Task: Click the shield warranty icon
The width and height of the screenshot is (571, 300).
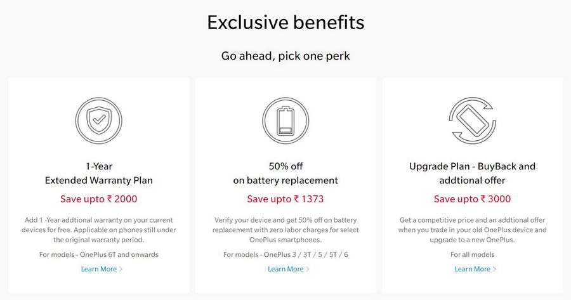Action: pyautogui.click(x=98, y=121)
